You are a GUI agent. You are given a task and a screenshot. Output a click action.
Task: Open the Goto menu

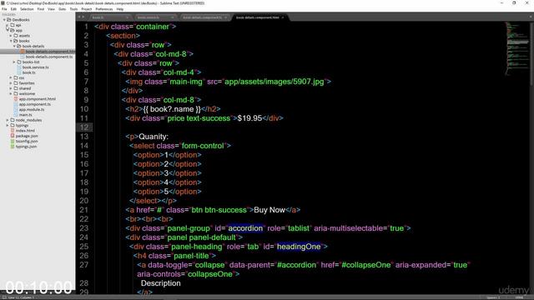(62, 9)
